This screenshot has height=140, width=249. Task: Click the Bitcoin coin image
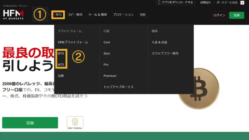tap(199, 88)
